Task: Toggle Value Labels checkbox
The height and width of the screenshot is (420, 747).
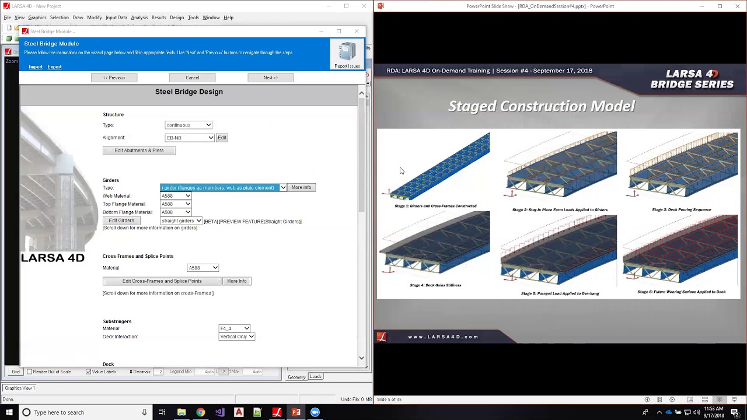Action: pos(88,372)
